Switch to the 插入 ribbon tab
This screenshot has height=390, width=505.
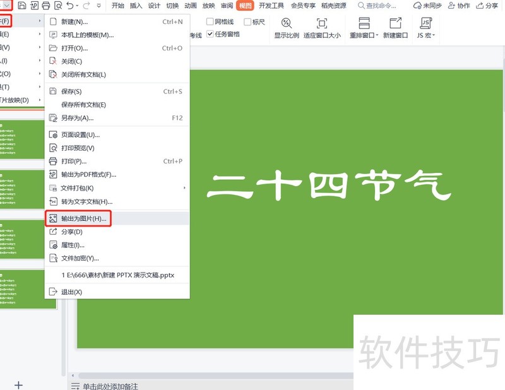[136, 6]
